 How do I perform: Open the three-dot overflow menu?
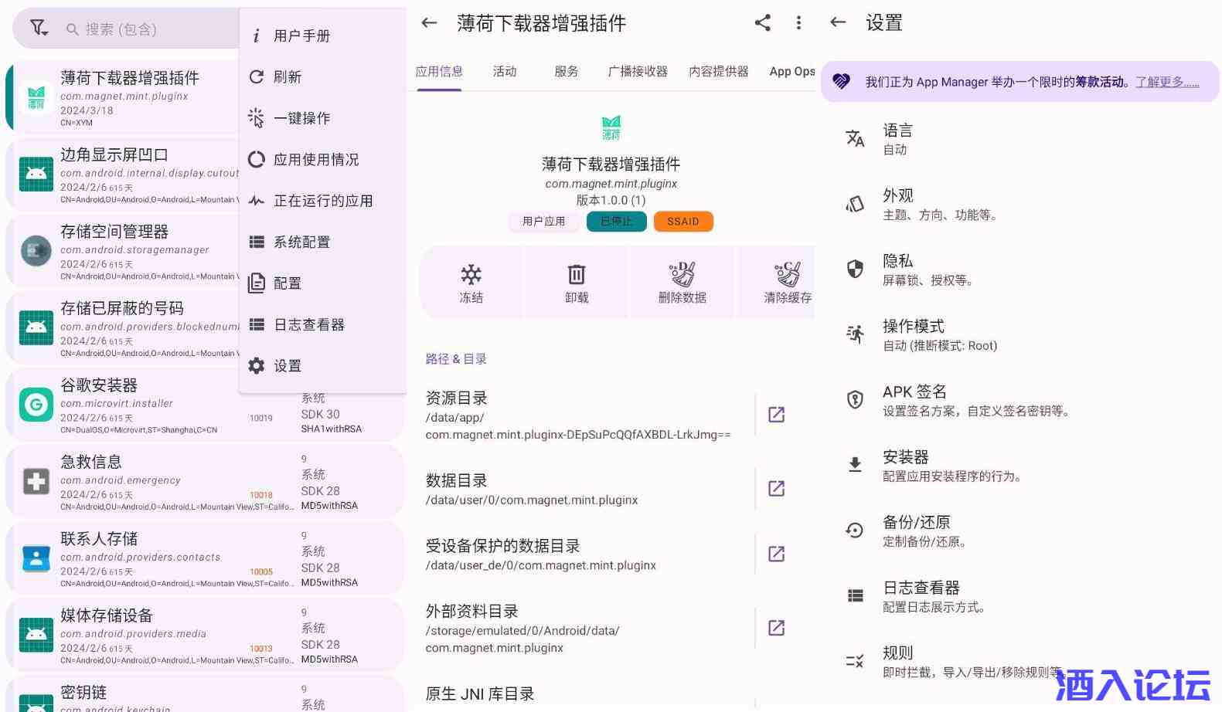point(798,23)
